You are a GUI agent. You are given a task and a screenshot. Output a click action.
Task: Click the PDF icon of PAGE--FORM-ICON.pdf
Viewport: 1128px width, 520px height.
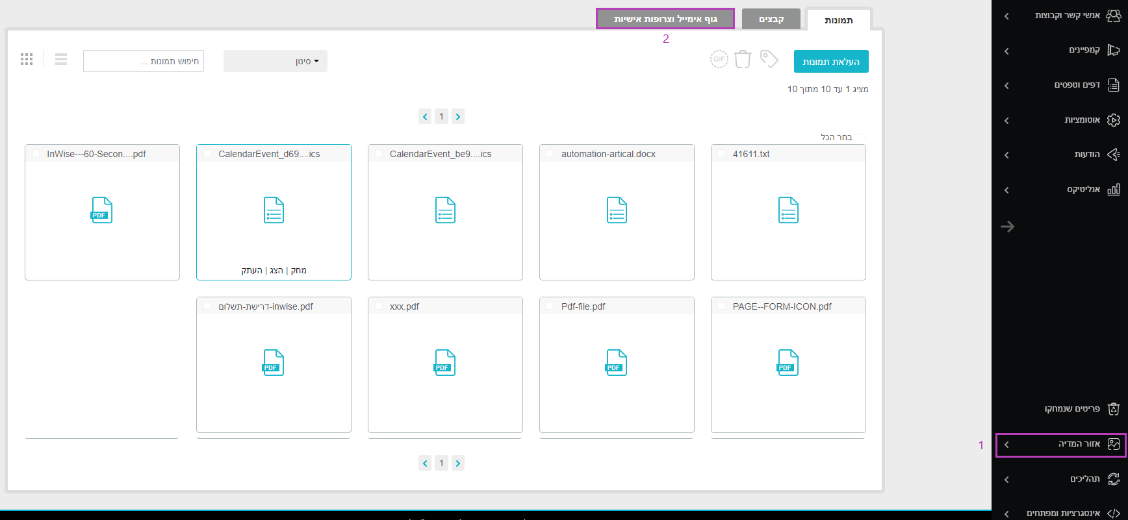[788, 363]
